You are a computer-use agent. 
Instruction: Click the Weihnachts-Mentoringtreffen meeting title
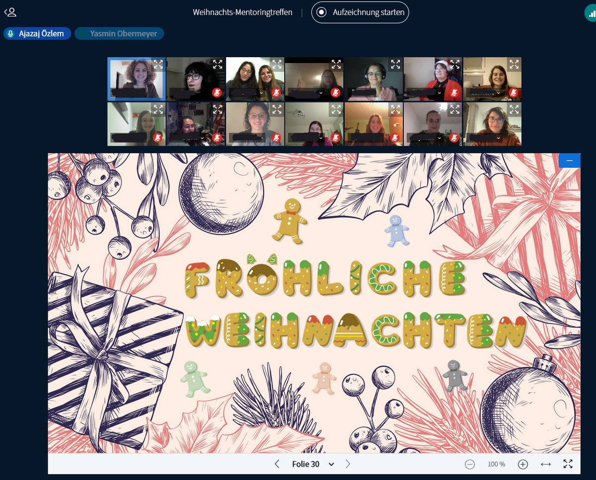(x=242, y=12)
